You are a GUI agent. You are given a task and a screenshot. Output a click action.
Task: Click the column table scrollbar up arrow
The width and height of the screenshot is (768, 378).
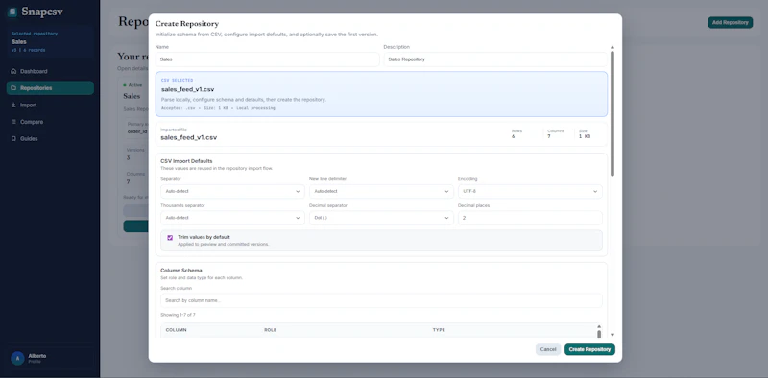pos(598,326)
